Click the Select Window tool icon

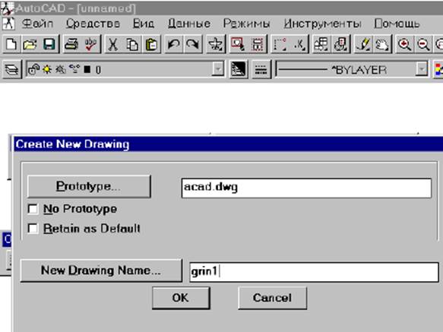(x=238, y=44)
